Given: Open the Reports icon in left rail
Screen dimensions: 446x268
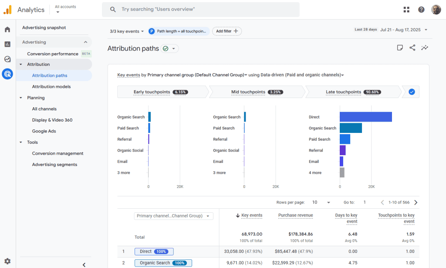Looking at the screenshot, I should pyautogui.click(x=7, y=44).
